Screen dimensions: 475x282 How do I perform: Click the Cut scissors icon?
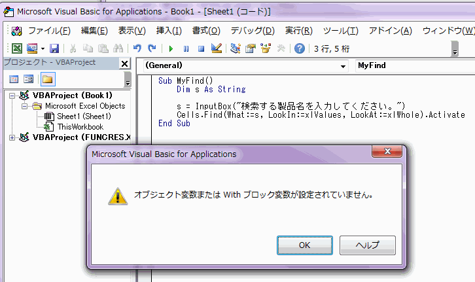[x=73, y=48]
